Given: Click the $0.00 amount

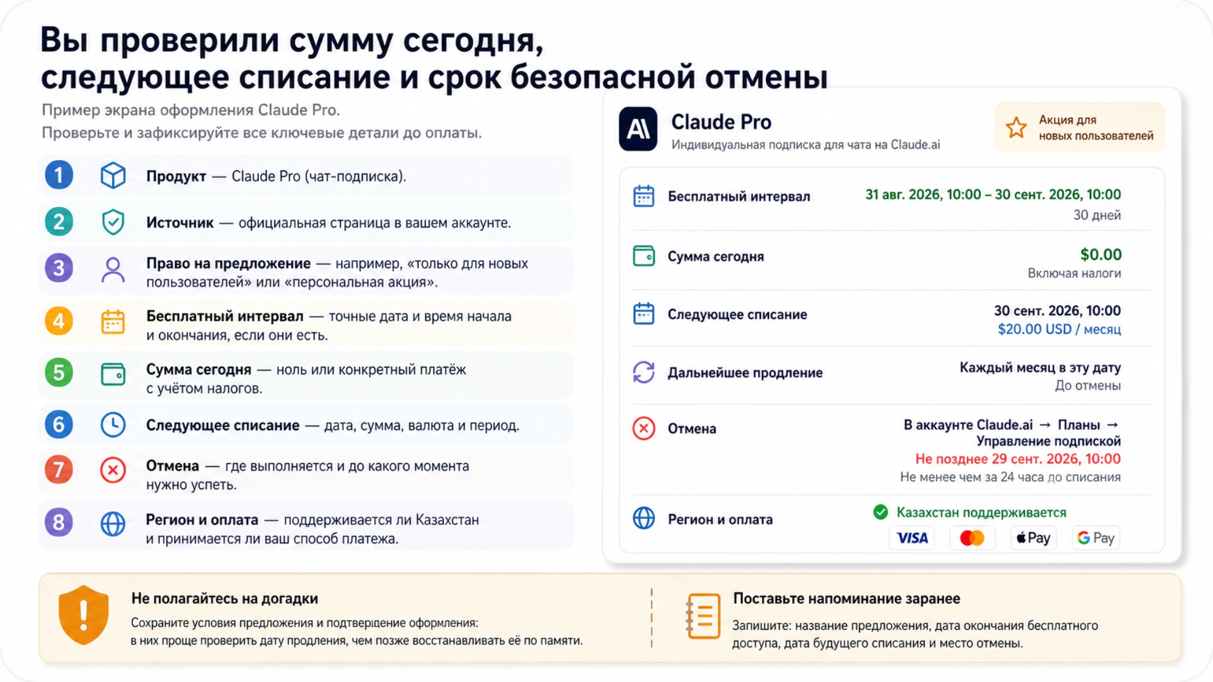Looking at the screenshot, I should [1100, 255].
